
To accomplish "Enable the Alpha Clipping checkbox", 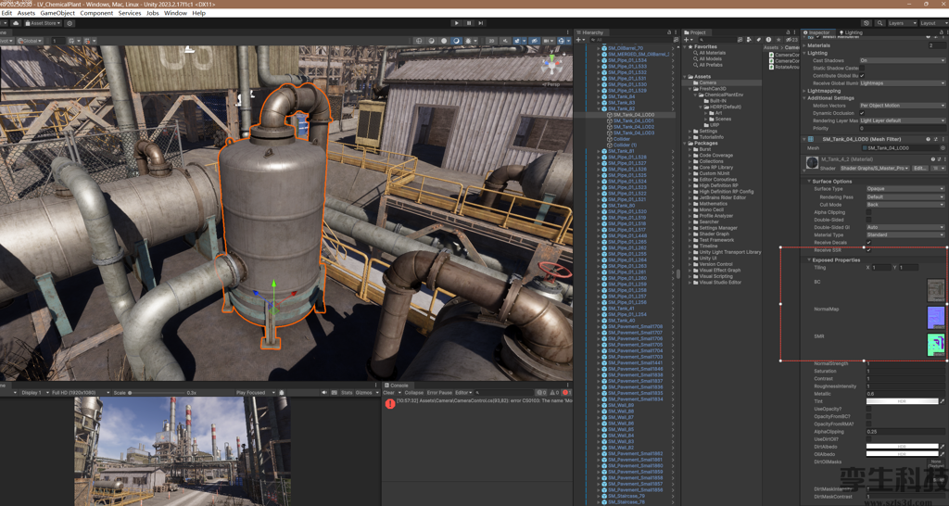I will 868,212.
